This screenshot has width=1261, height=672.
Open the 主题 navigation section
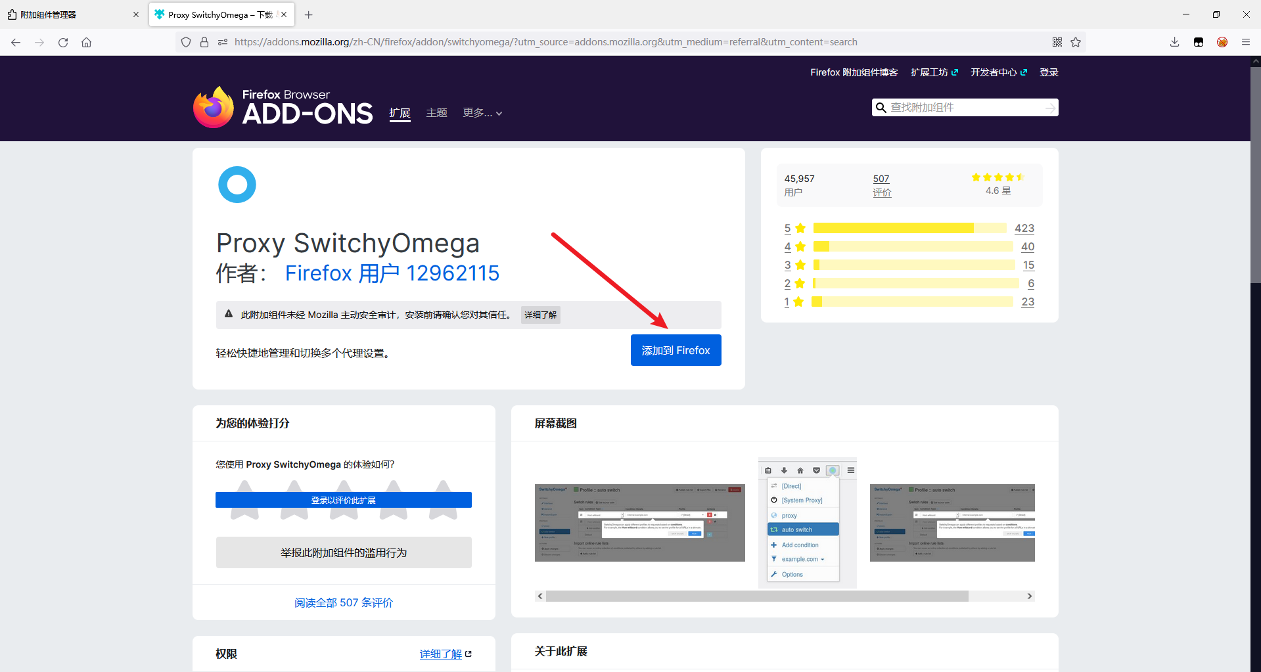(437, 113)
